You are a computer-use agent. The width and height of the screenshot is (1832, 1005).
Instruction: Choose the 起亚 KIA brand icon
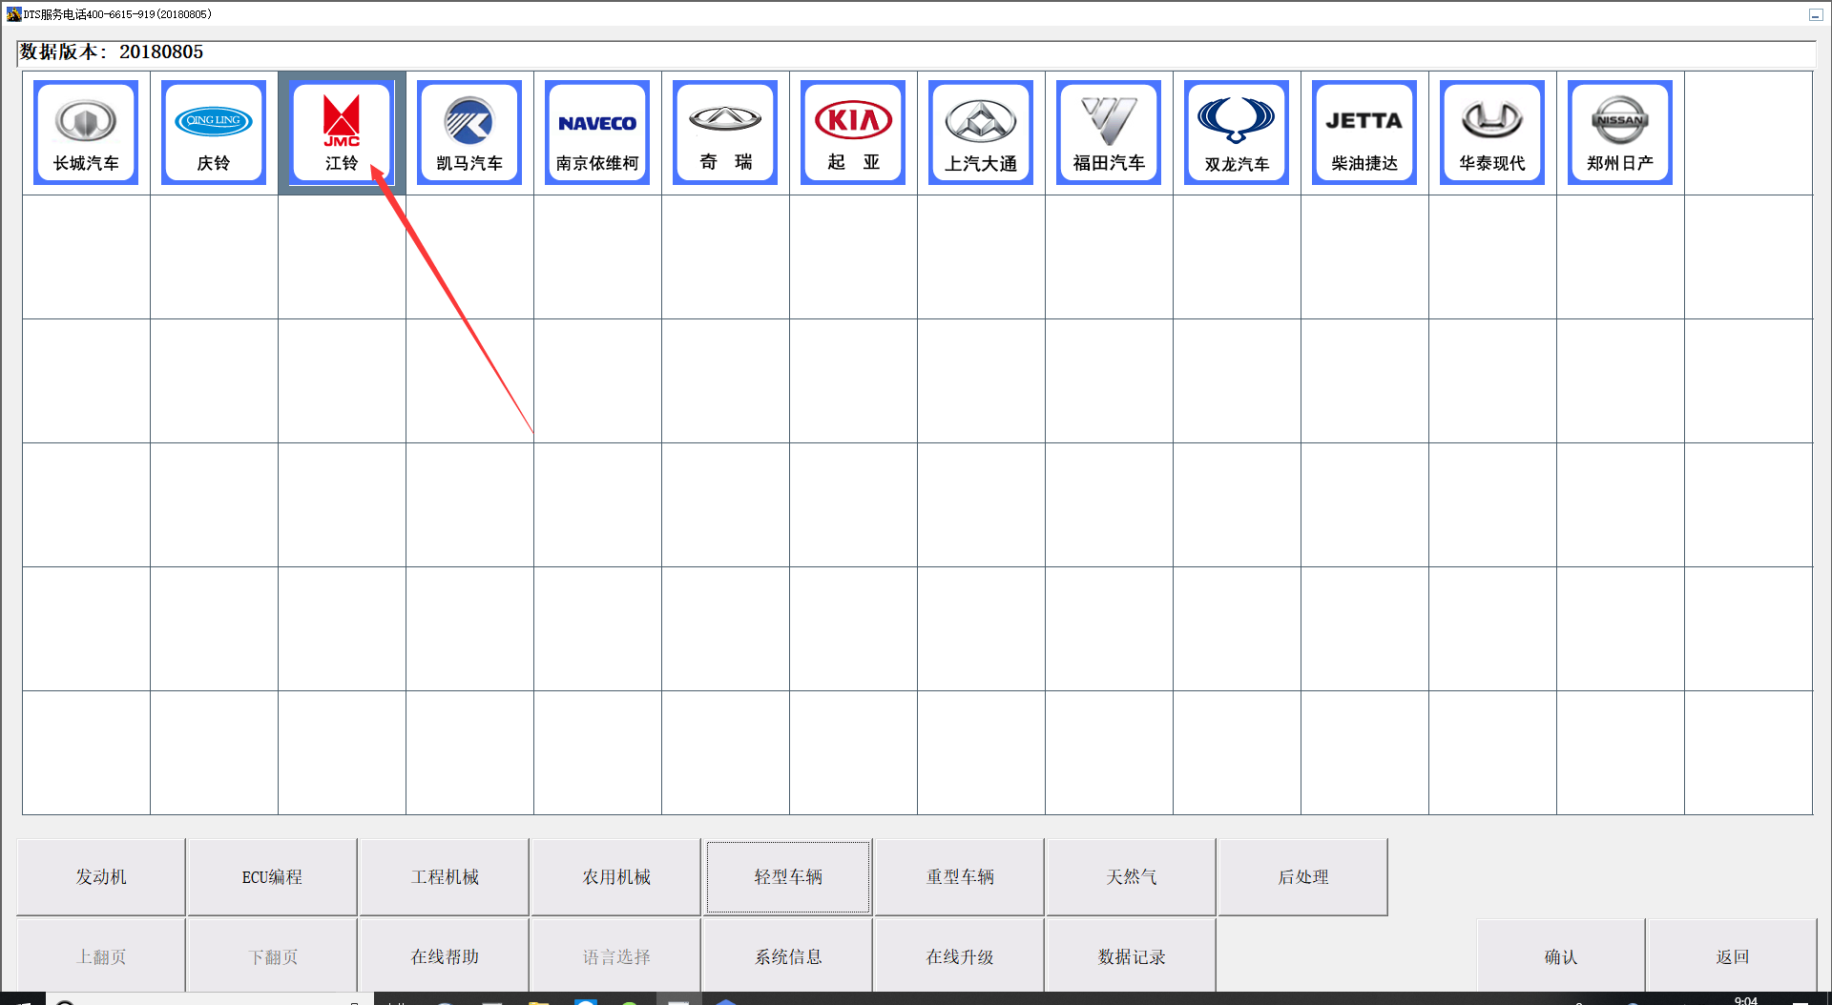click(x=853, y=133)
